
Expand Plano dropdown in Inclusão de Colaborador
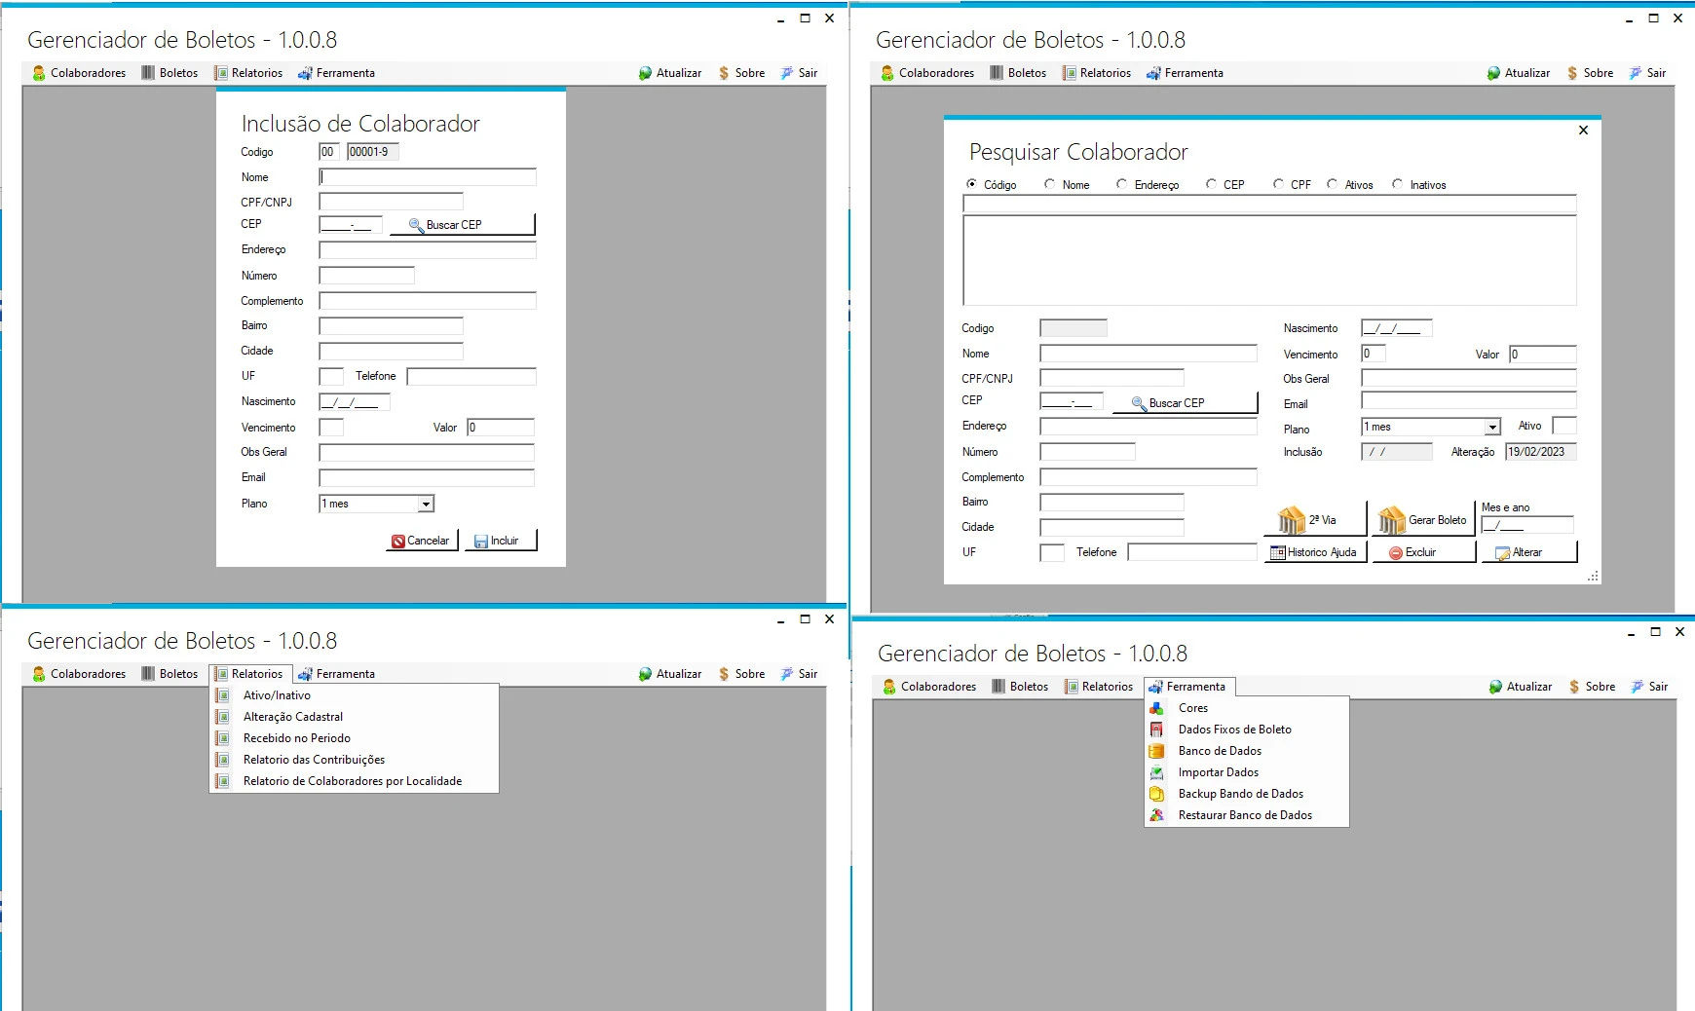coord(426,504)
